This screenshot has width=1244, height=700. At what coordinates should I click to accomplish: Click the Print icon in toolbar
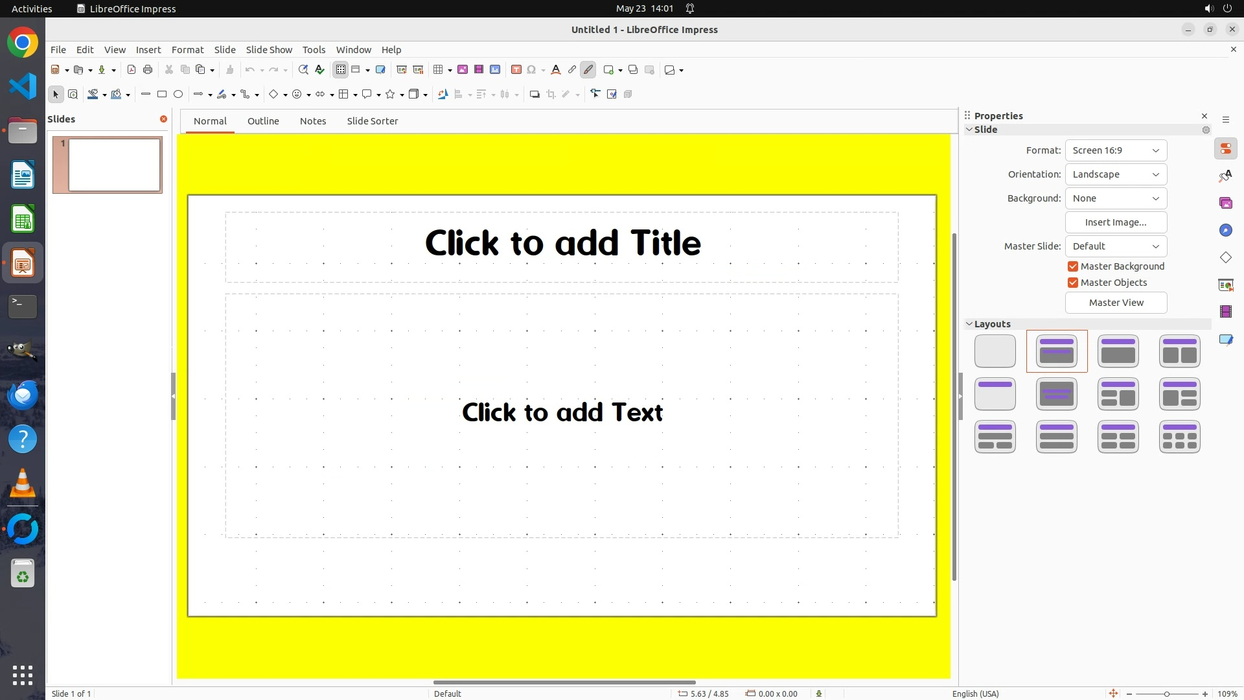click(x=148, y=70)
